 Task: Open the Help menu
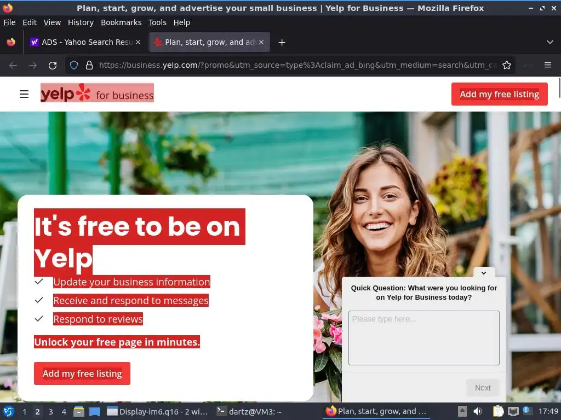coord(182,22)
